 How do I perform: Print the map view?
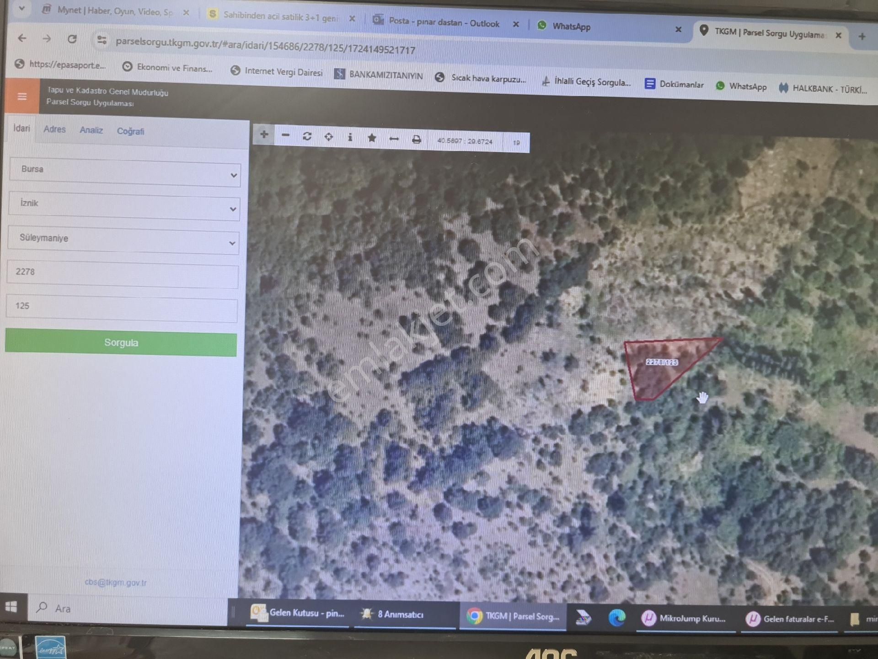tap(416, 139)
